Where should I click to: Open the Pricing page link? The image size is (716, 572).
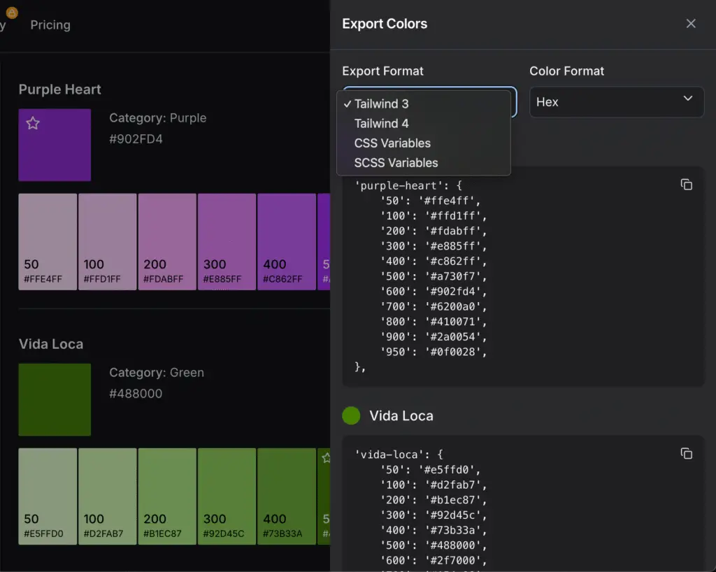click(x=50, y=25)
